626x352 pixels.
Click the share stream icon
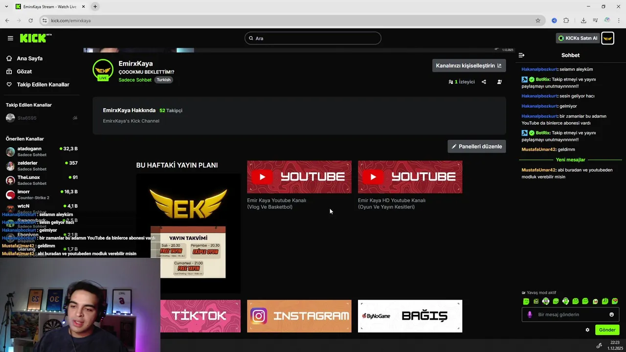point(484,82)
